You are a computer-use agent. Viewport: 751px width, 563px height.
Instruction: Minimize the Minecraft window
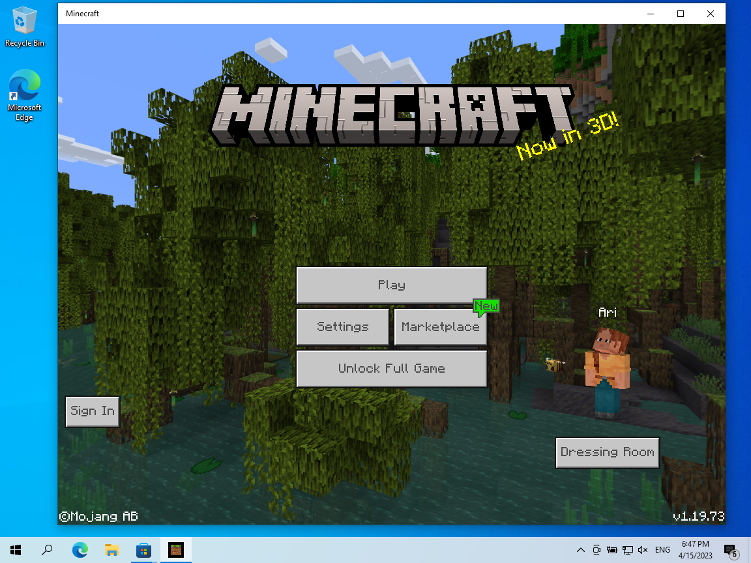coord(651,14)
